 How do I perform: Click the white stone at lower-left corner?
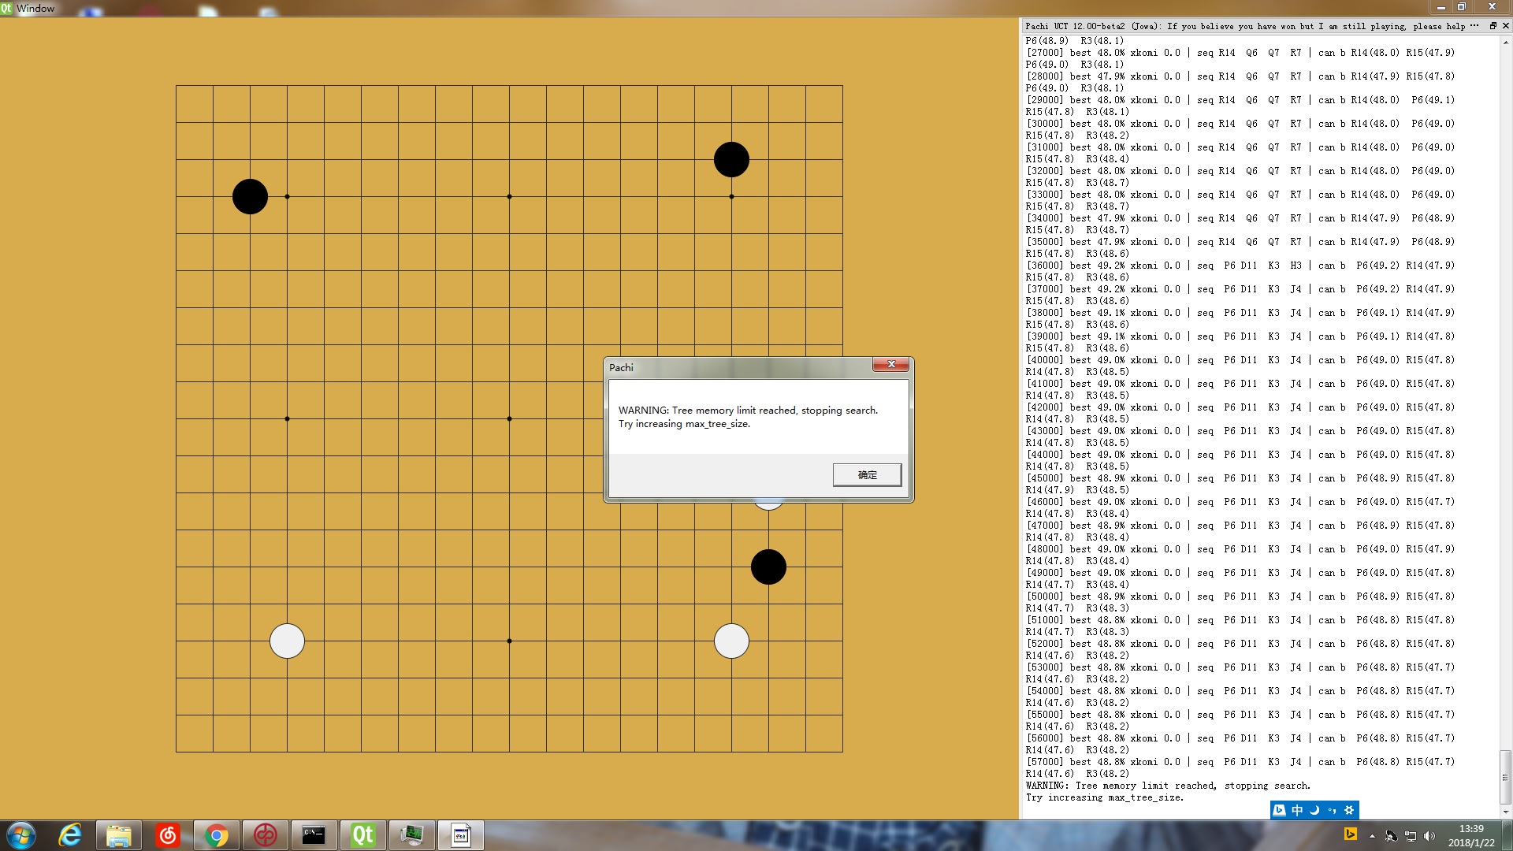[287, 641]
